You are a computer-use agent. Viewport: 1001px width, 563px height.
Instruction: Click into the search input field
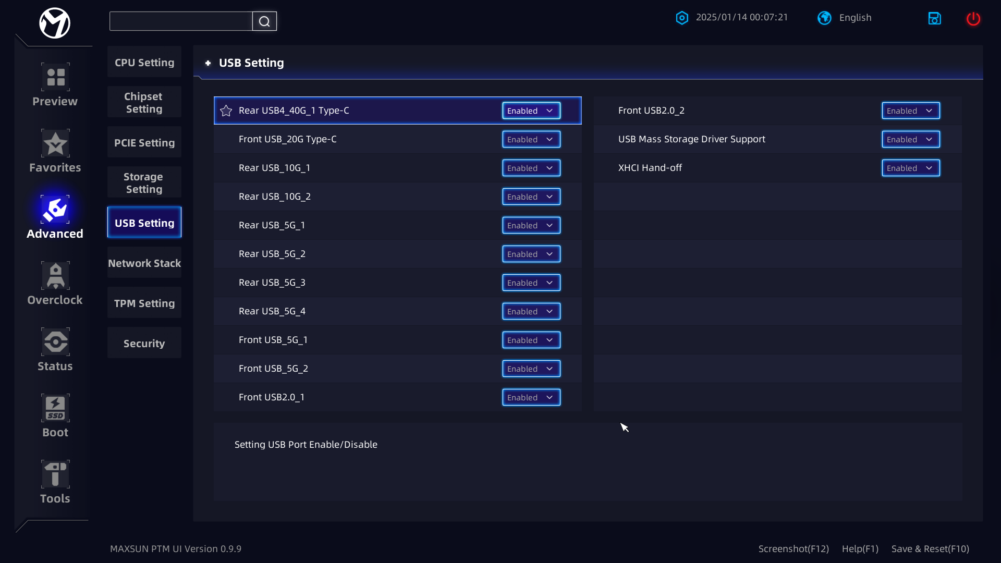[x=181, y=21]
